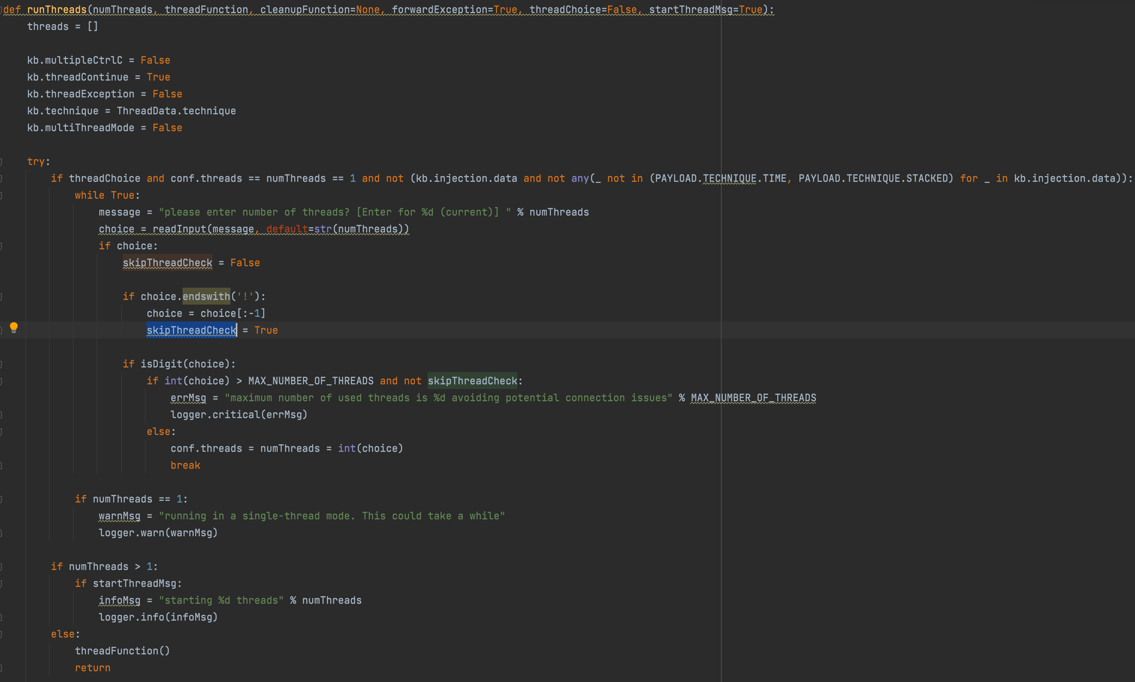The height and width of the screenshot is (682, 1135).
Task: Click the yellow lightbulb intention icon
Action: [x=14, y=328]
